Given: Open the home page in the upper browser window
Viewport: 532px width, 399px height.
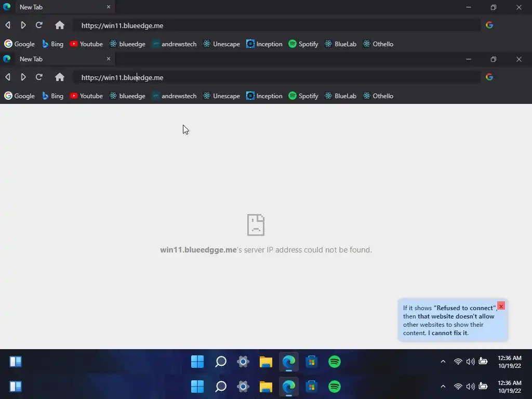Looking at the screenshot, I should [x=60, y=25].
